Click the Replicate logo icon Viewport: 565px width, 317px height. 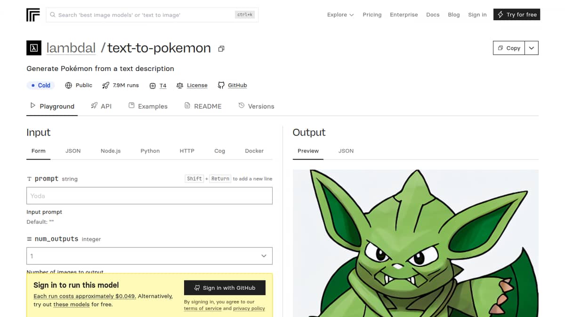33,15
